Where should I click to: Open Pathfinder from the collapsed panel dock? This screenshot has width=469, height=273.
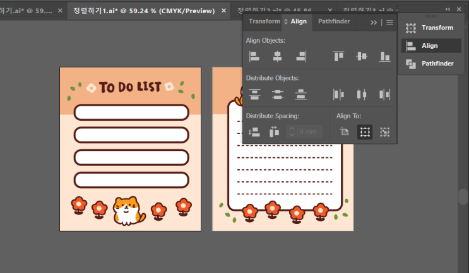[431, 64]
